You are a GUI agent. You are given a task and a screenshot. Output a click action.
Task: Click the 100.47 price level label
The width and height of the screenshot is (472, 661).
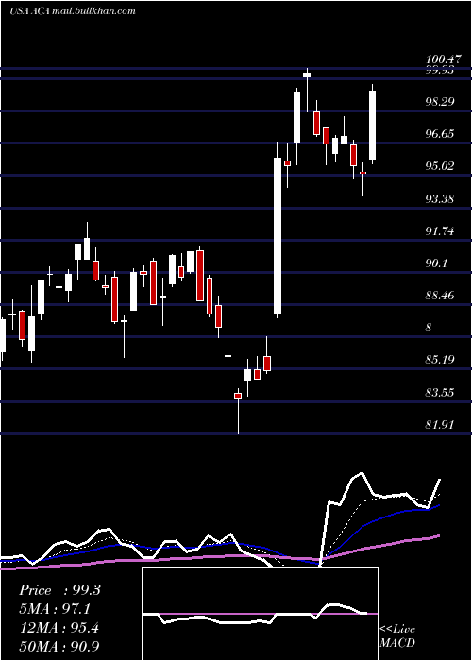coord(446,59)
